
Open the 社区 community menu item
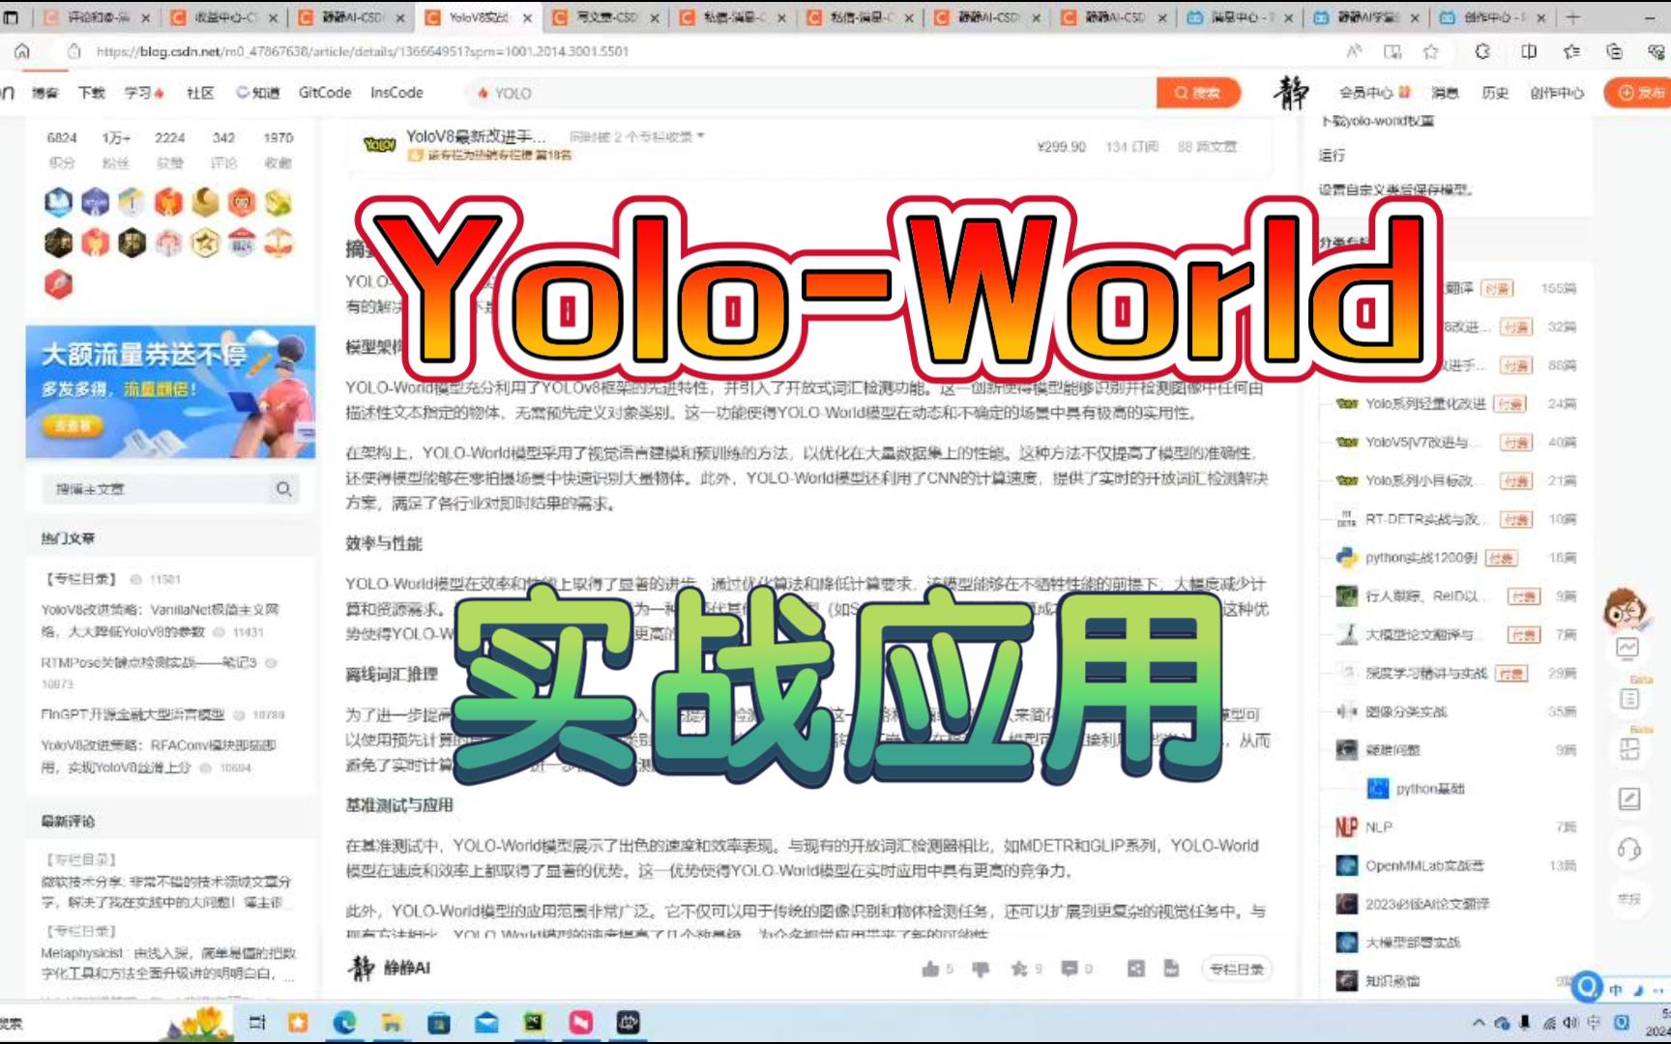point(200,93)
